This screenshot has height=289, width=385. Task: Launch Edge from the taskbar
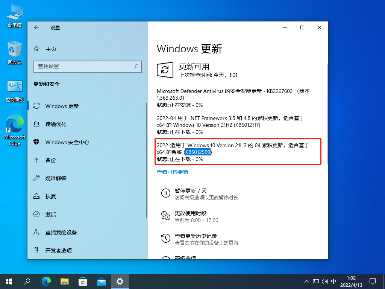46,281
